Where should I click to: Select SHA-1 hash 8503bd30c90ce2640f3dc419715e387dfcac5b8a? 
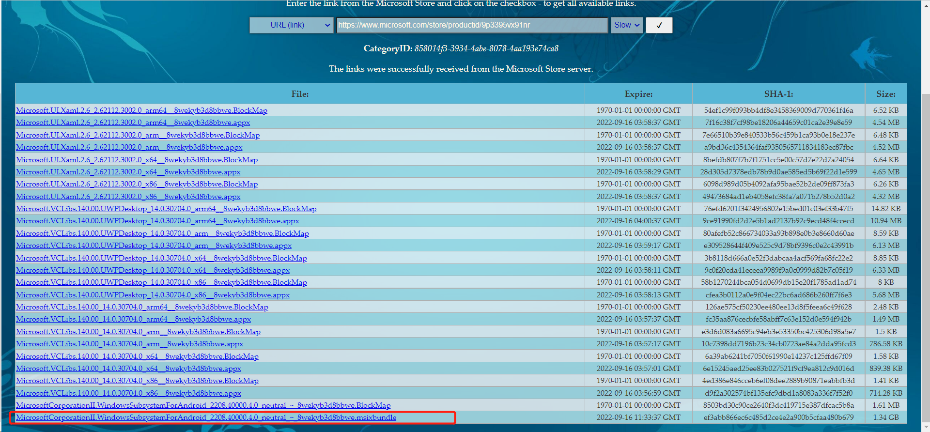[x=778, y=405]
